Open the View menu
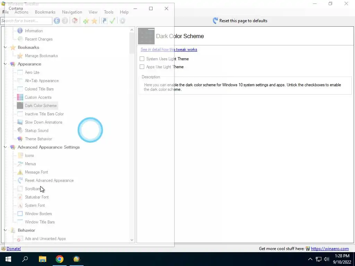Image resolution: width=355 pixels, height=266 pixels. tap(93, 12)
